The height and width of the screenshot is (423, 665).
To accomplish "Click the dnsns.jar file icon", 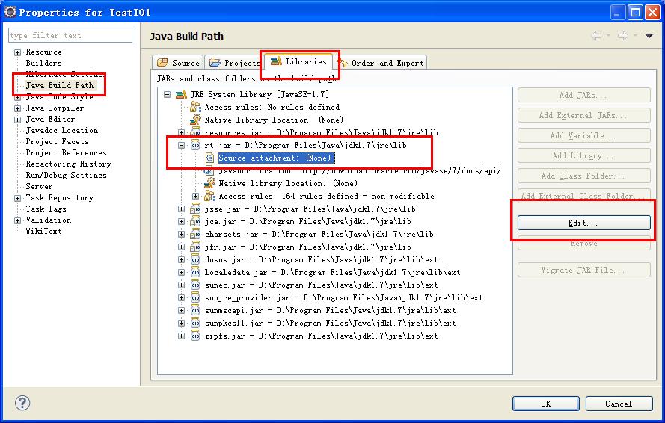I will [195, 259].
